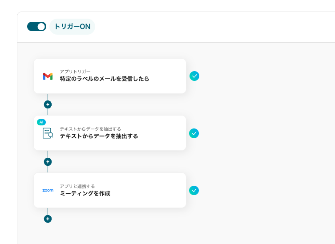335x244 pixels.
Task: Click the Zoom logo icon
Action: tap(48, 190)
